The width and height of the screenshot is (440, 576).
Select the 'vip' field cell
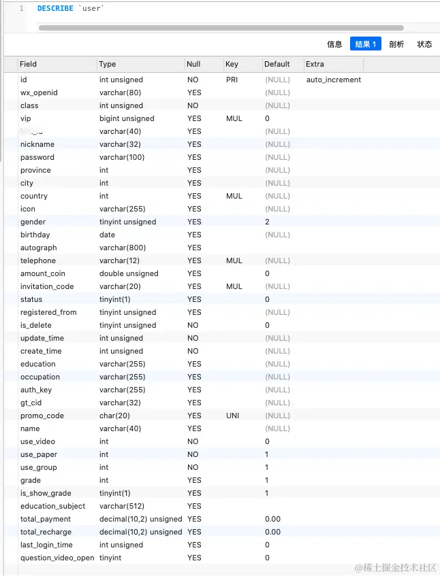(x=26, y=118)
